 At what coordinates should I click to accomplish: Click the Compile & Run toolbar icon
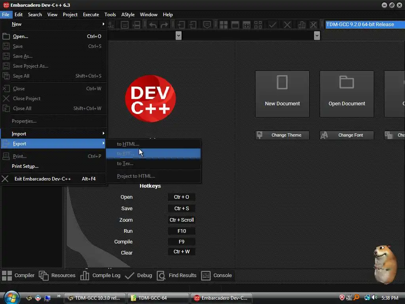point(247,25)
